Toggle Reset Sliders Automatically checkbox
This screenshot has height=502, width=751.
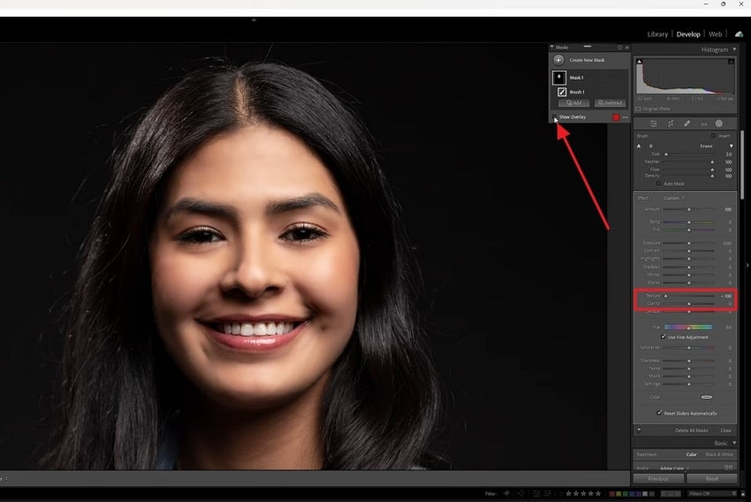(659, 413)
